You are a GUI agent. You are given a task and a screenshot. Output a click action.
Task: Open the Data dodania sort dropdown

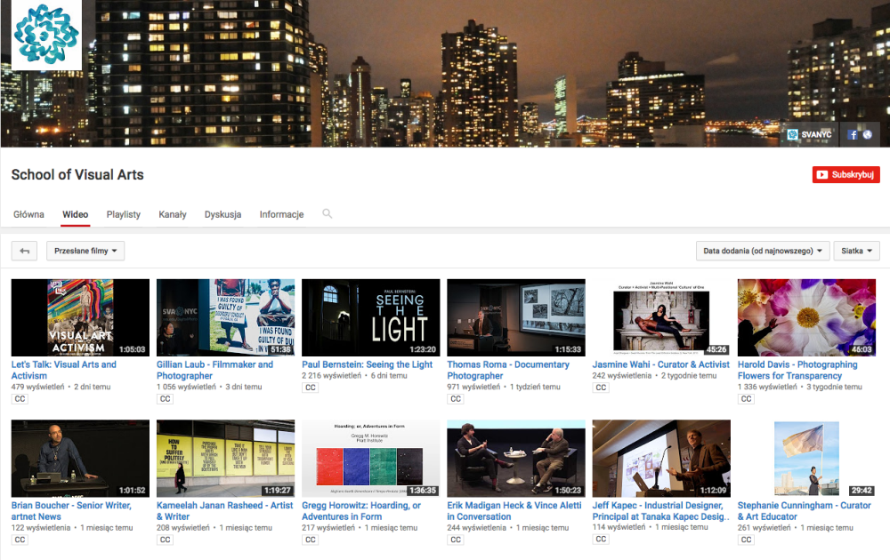coord(763,251)
